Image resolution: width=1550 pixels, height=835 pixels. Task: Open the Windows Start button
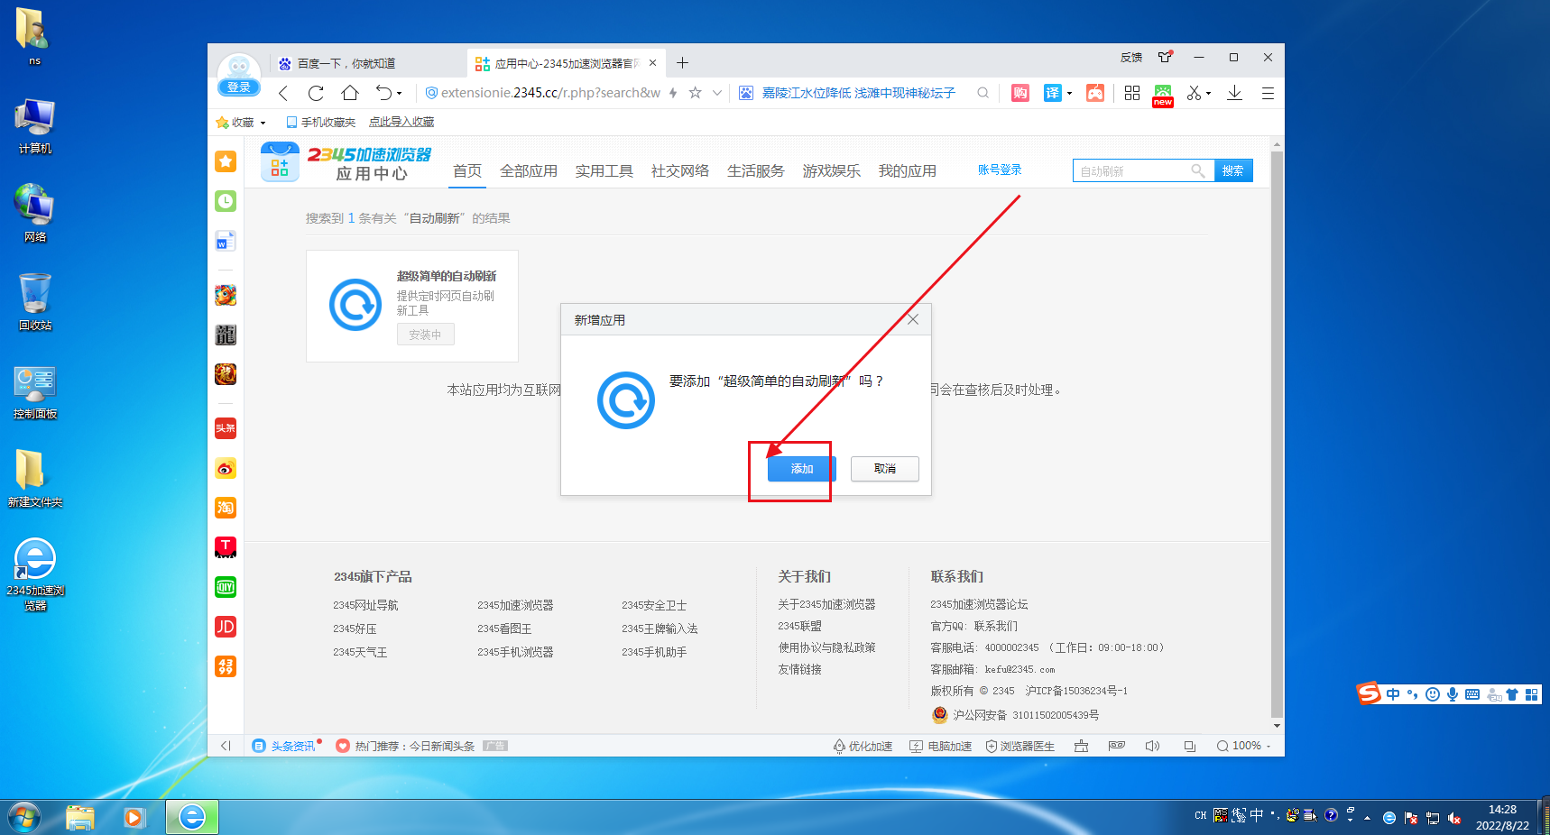tap(24, 818)
